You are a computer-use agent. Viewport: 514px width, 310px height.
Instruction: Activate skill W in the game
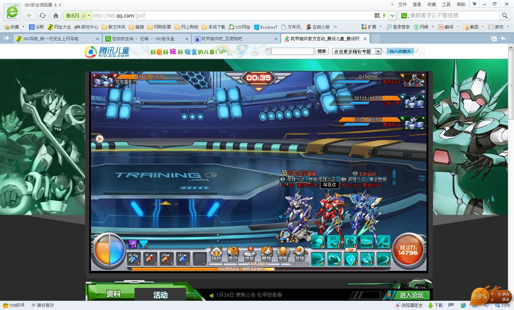pyautogui.click(x=318, y=242)
